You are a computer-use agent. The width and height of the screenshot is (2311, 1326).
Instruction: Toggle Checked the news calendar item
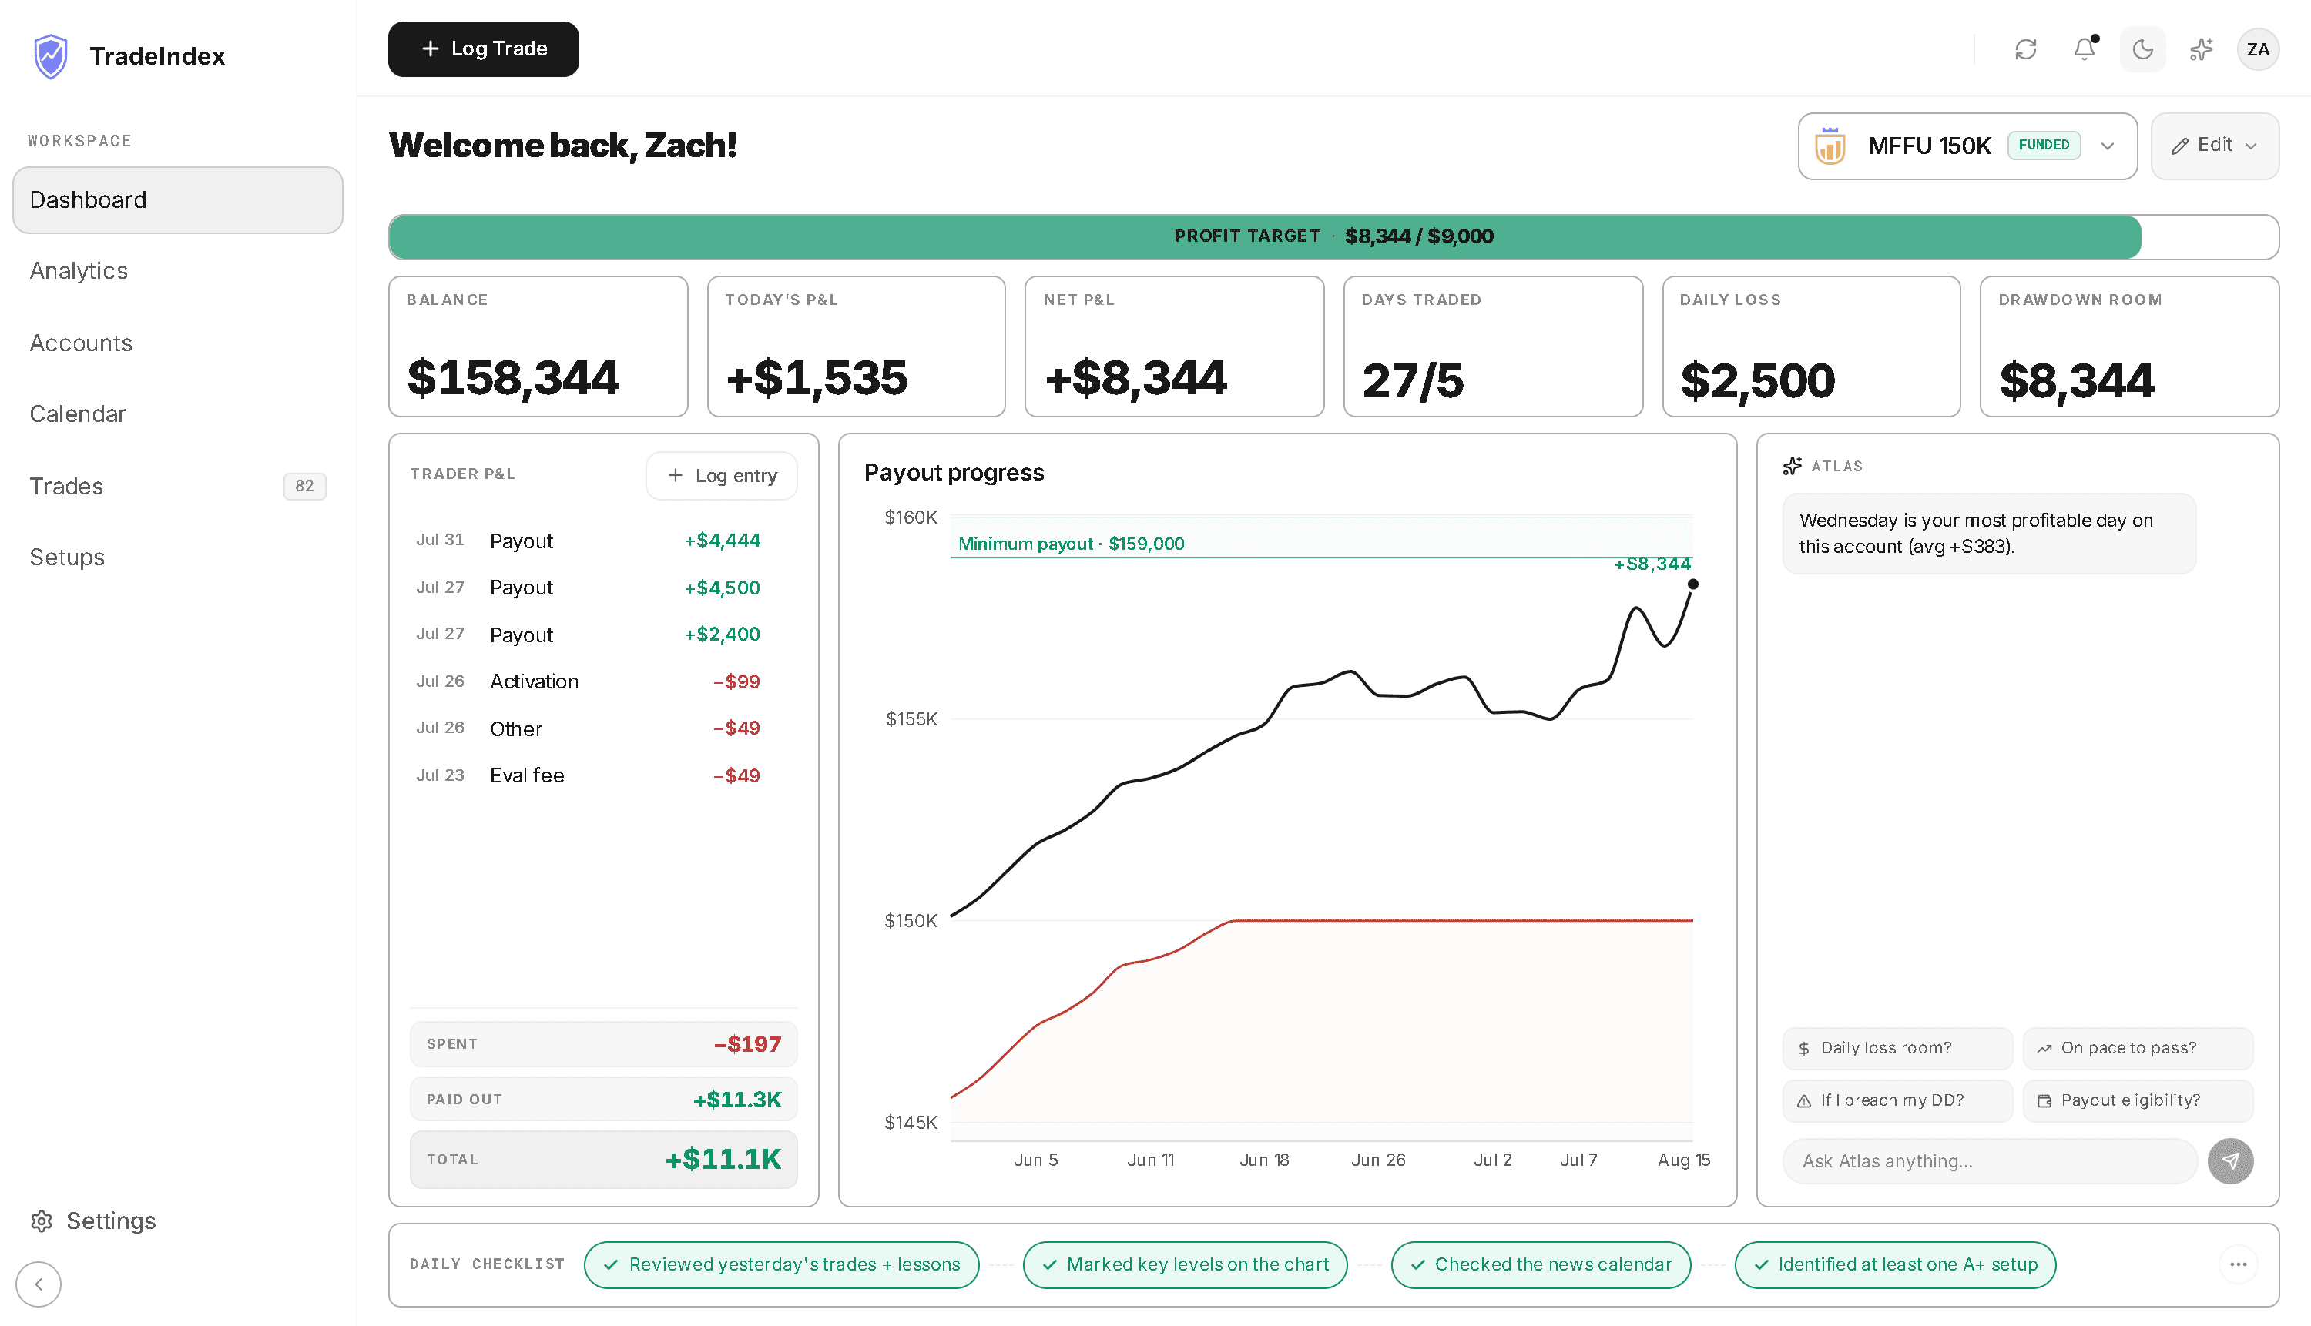coord(1541,1264)
